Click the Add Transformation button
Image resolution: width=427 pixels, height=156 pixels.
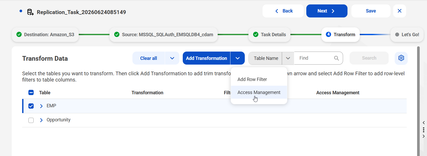(x=206, y=58)
